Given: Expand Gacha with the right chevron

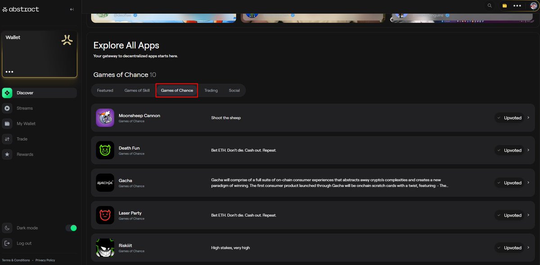Looking at the screenshot, I should (x=528, y=183).
